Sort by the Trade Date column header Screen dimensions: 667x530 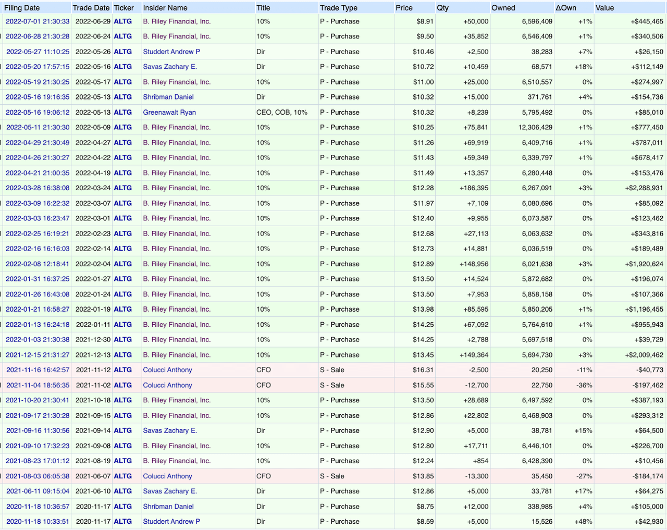point(91,8)
